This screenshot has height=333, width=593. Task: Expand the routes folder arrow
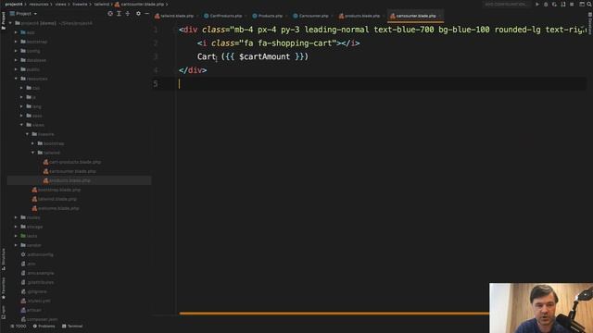click(16, 217)
